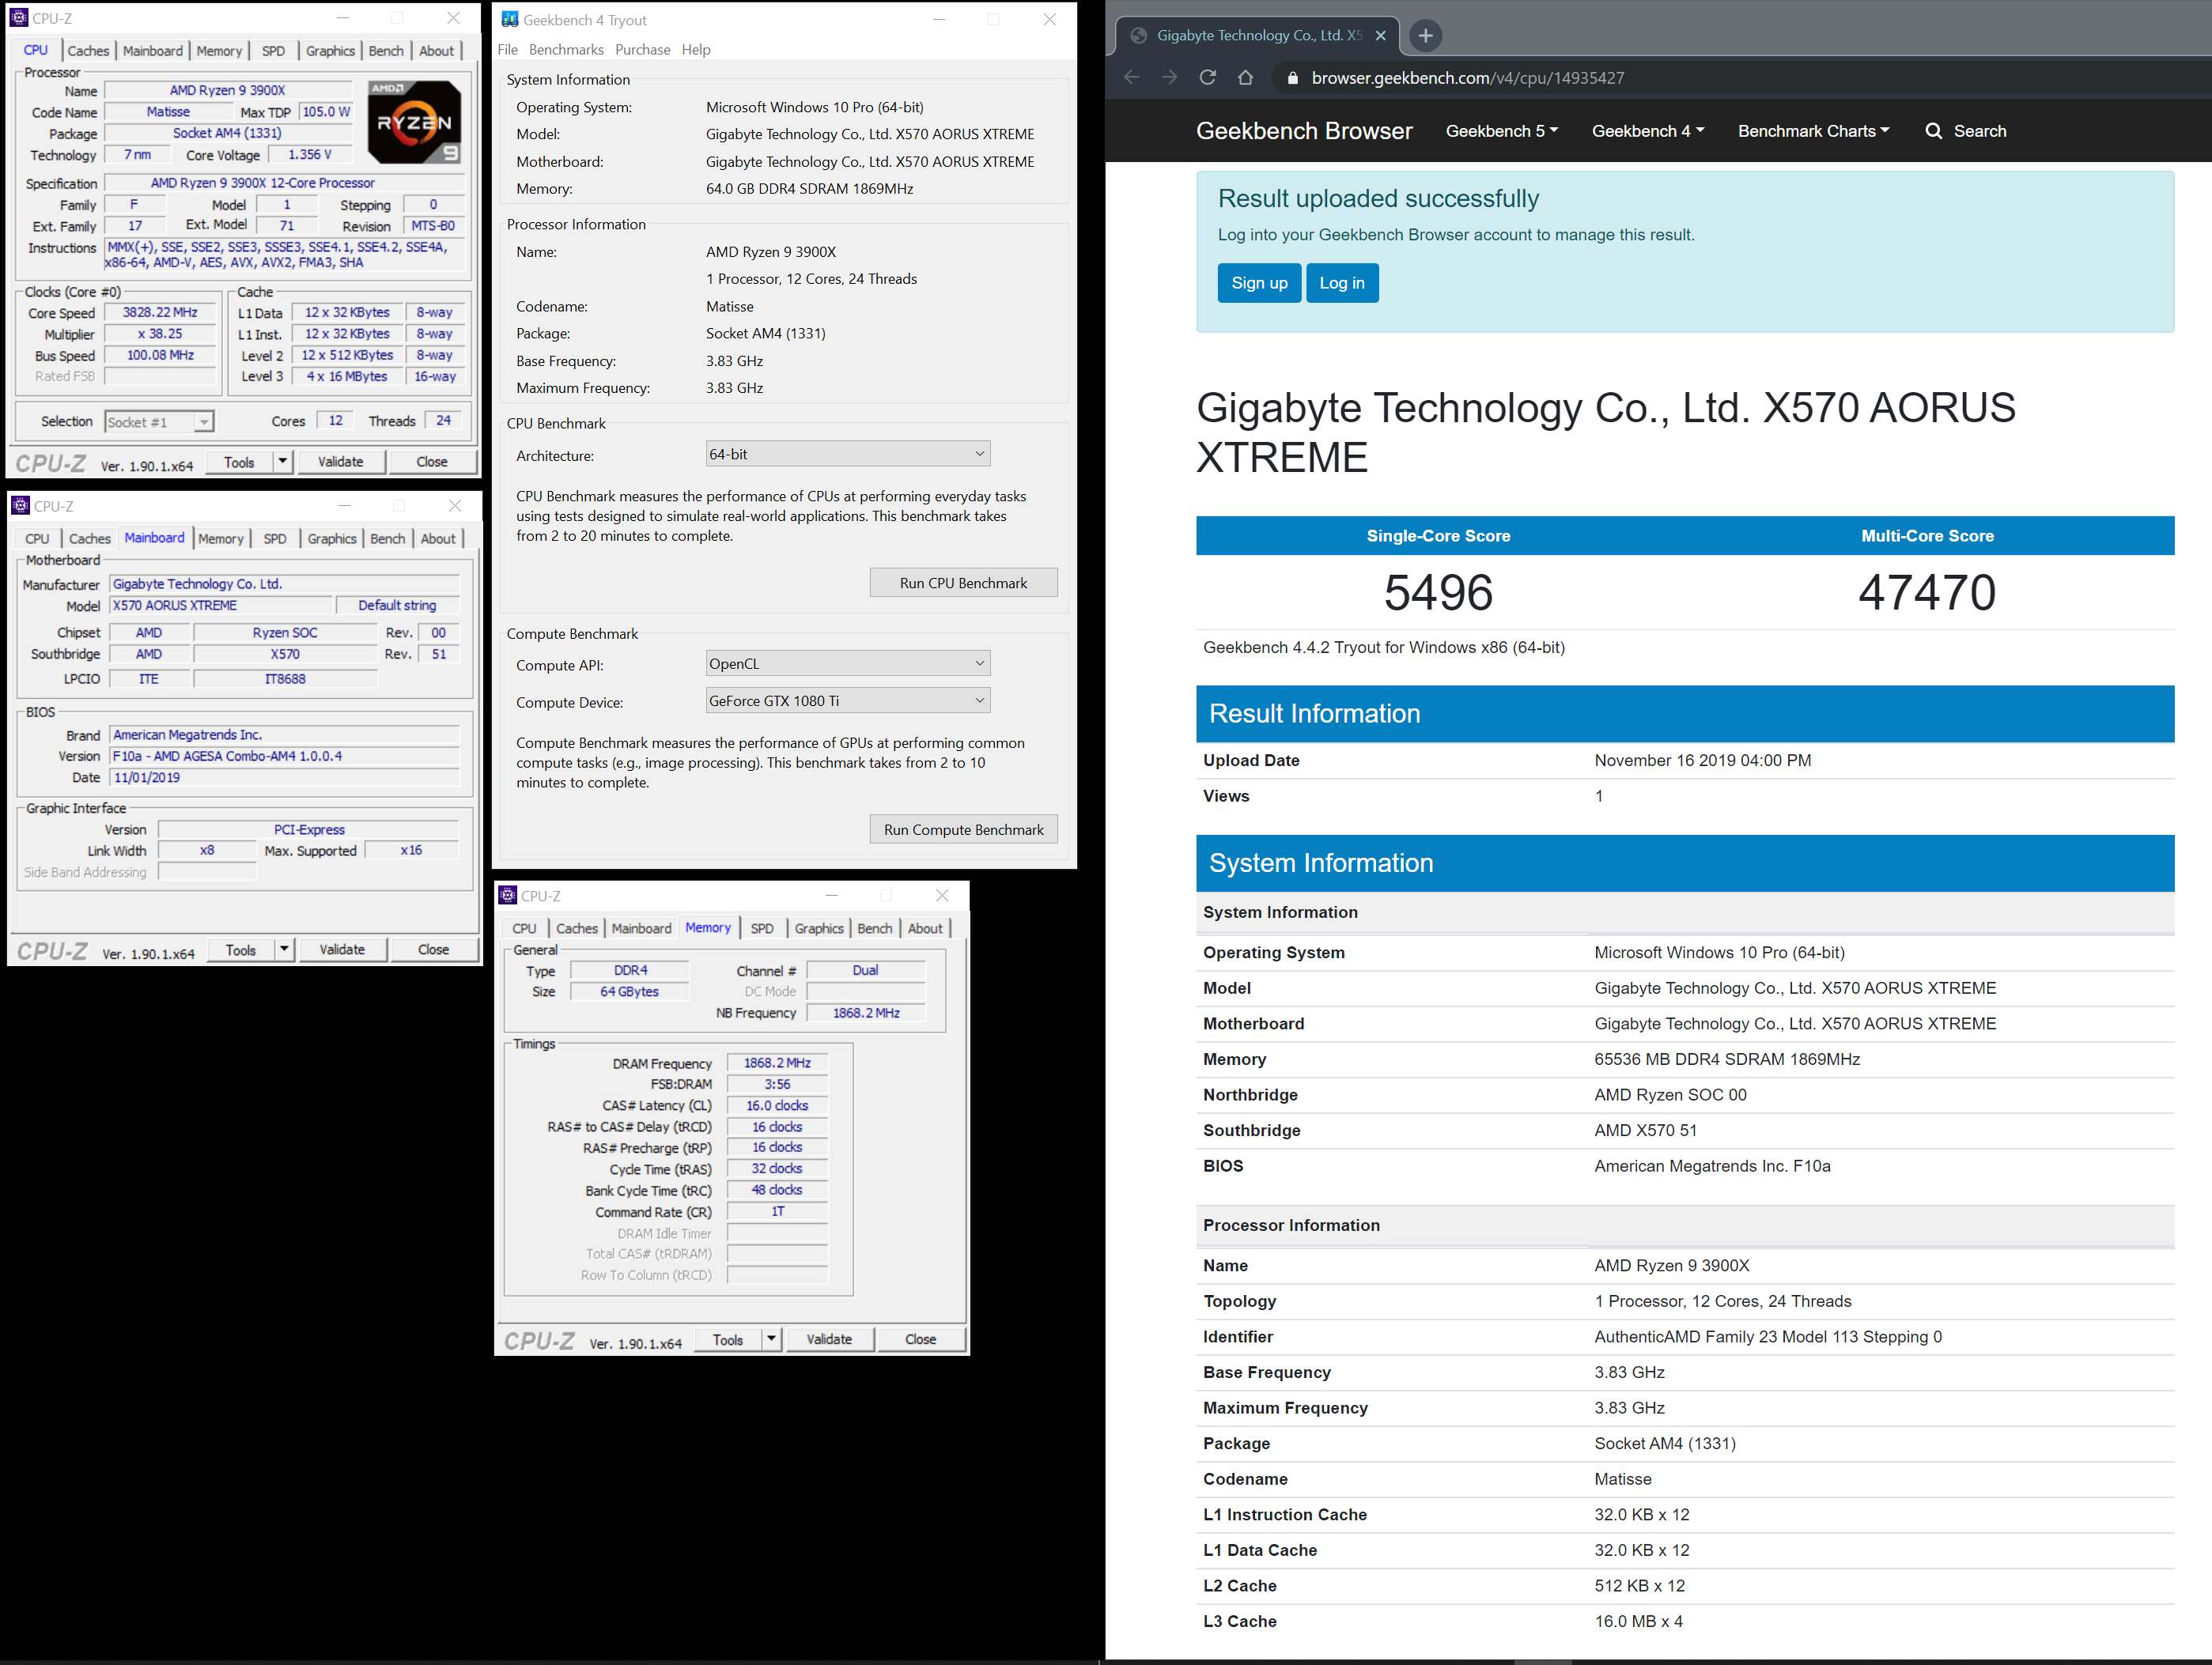Screen dimensions: 2212x1665
Task: Click the Core Speed 3828.22 MHz field
Action: [160, 313]
